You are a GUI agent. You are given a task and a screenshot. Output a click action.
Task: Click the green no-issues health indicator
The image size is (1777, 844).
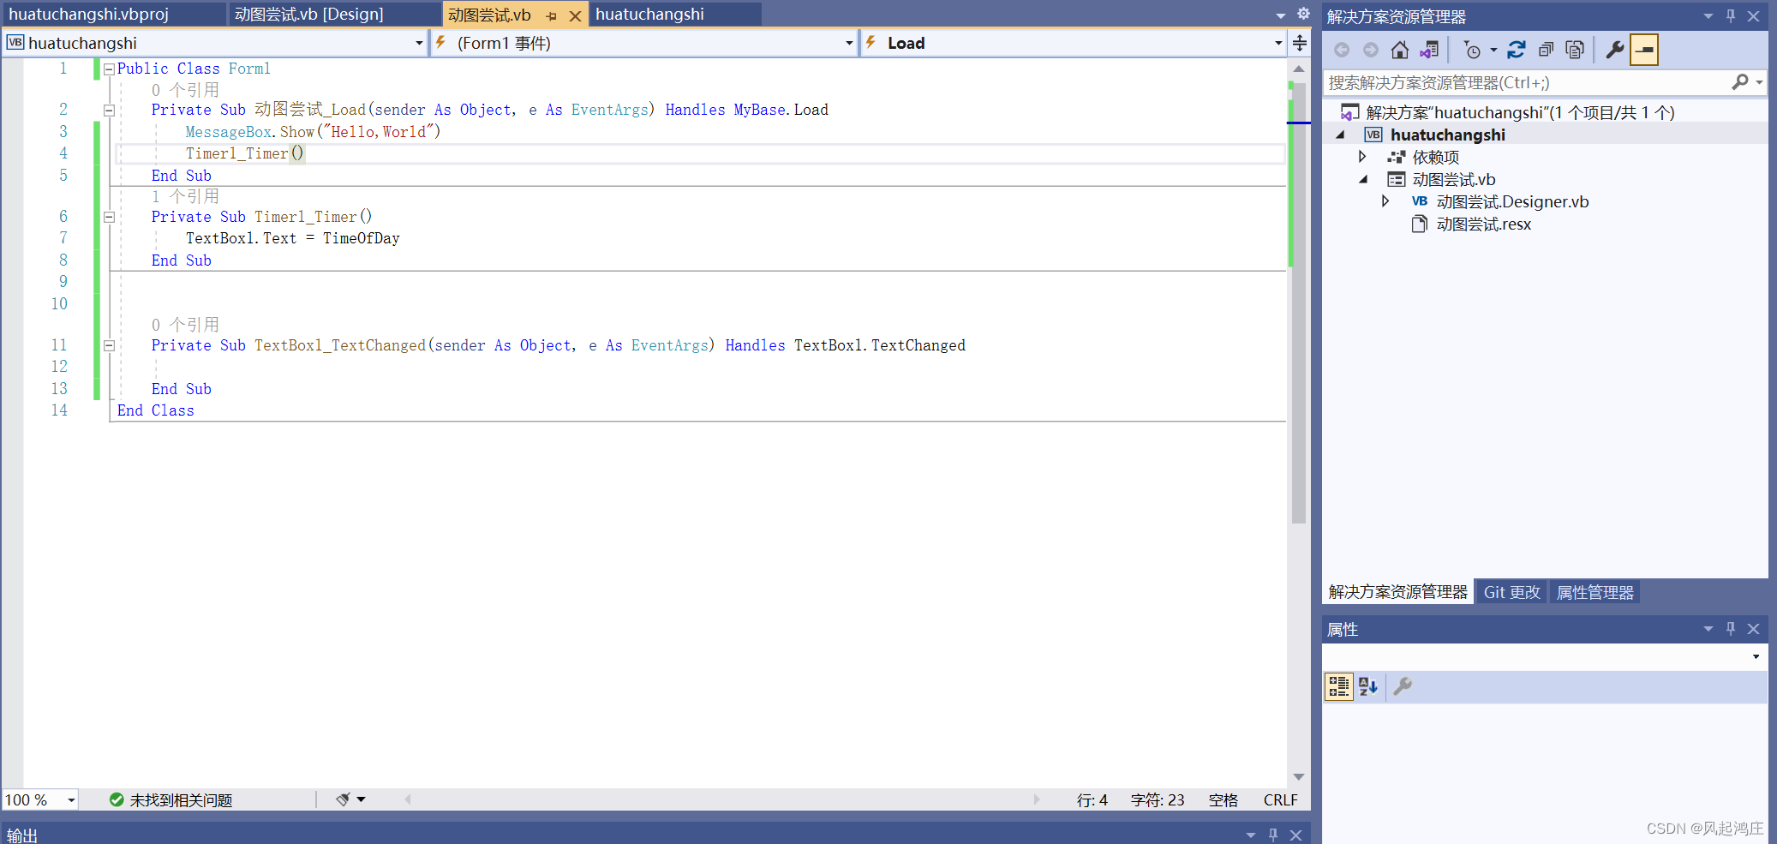click(117, 799)
